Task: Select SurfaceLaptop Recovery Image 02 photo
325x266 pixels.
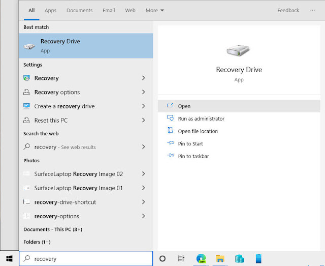Action: pos(86,174)
